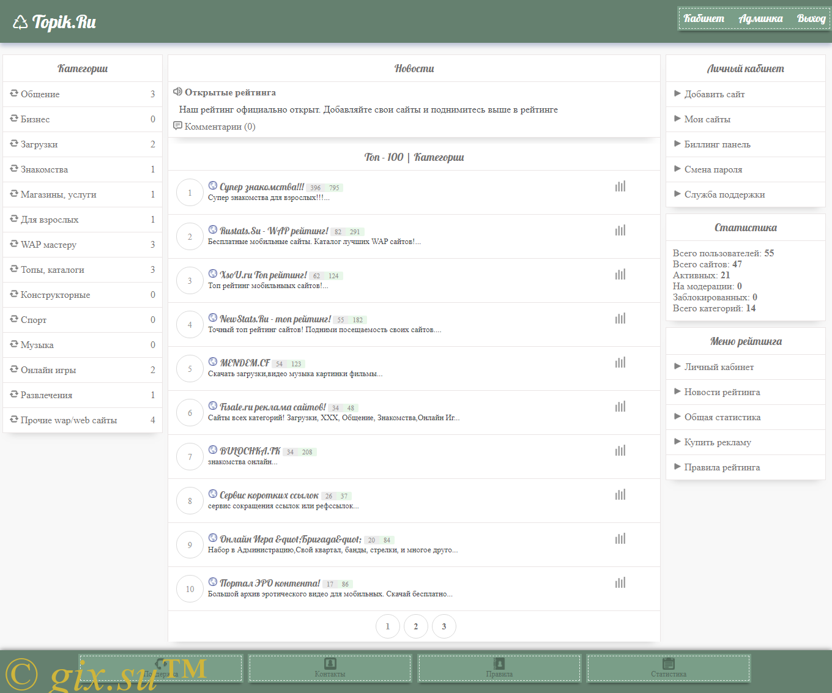Open Для взрослых category
Screen dimensions: 832x693
coord(83,220)
